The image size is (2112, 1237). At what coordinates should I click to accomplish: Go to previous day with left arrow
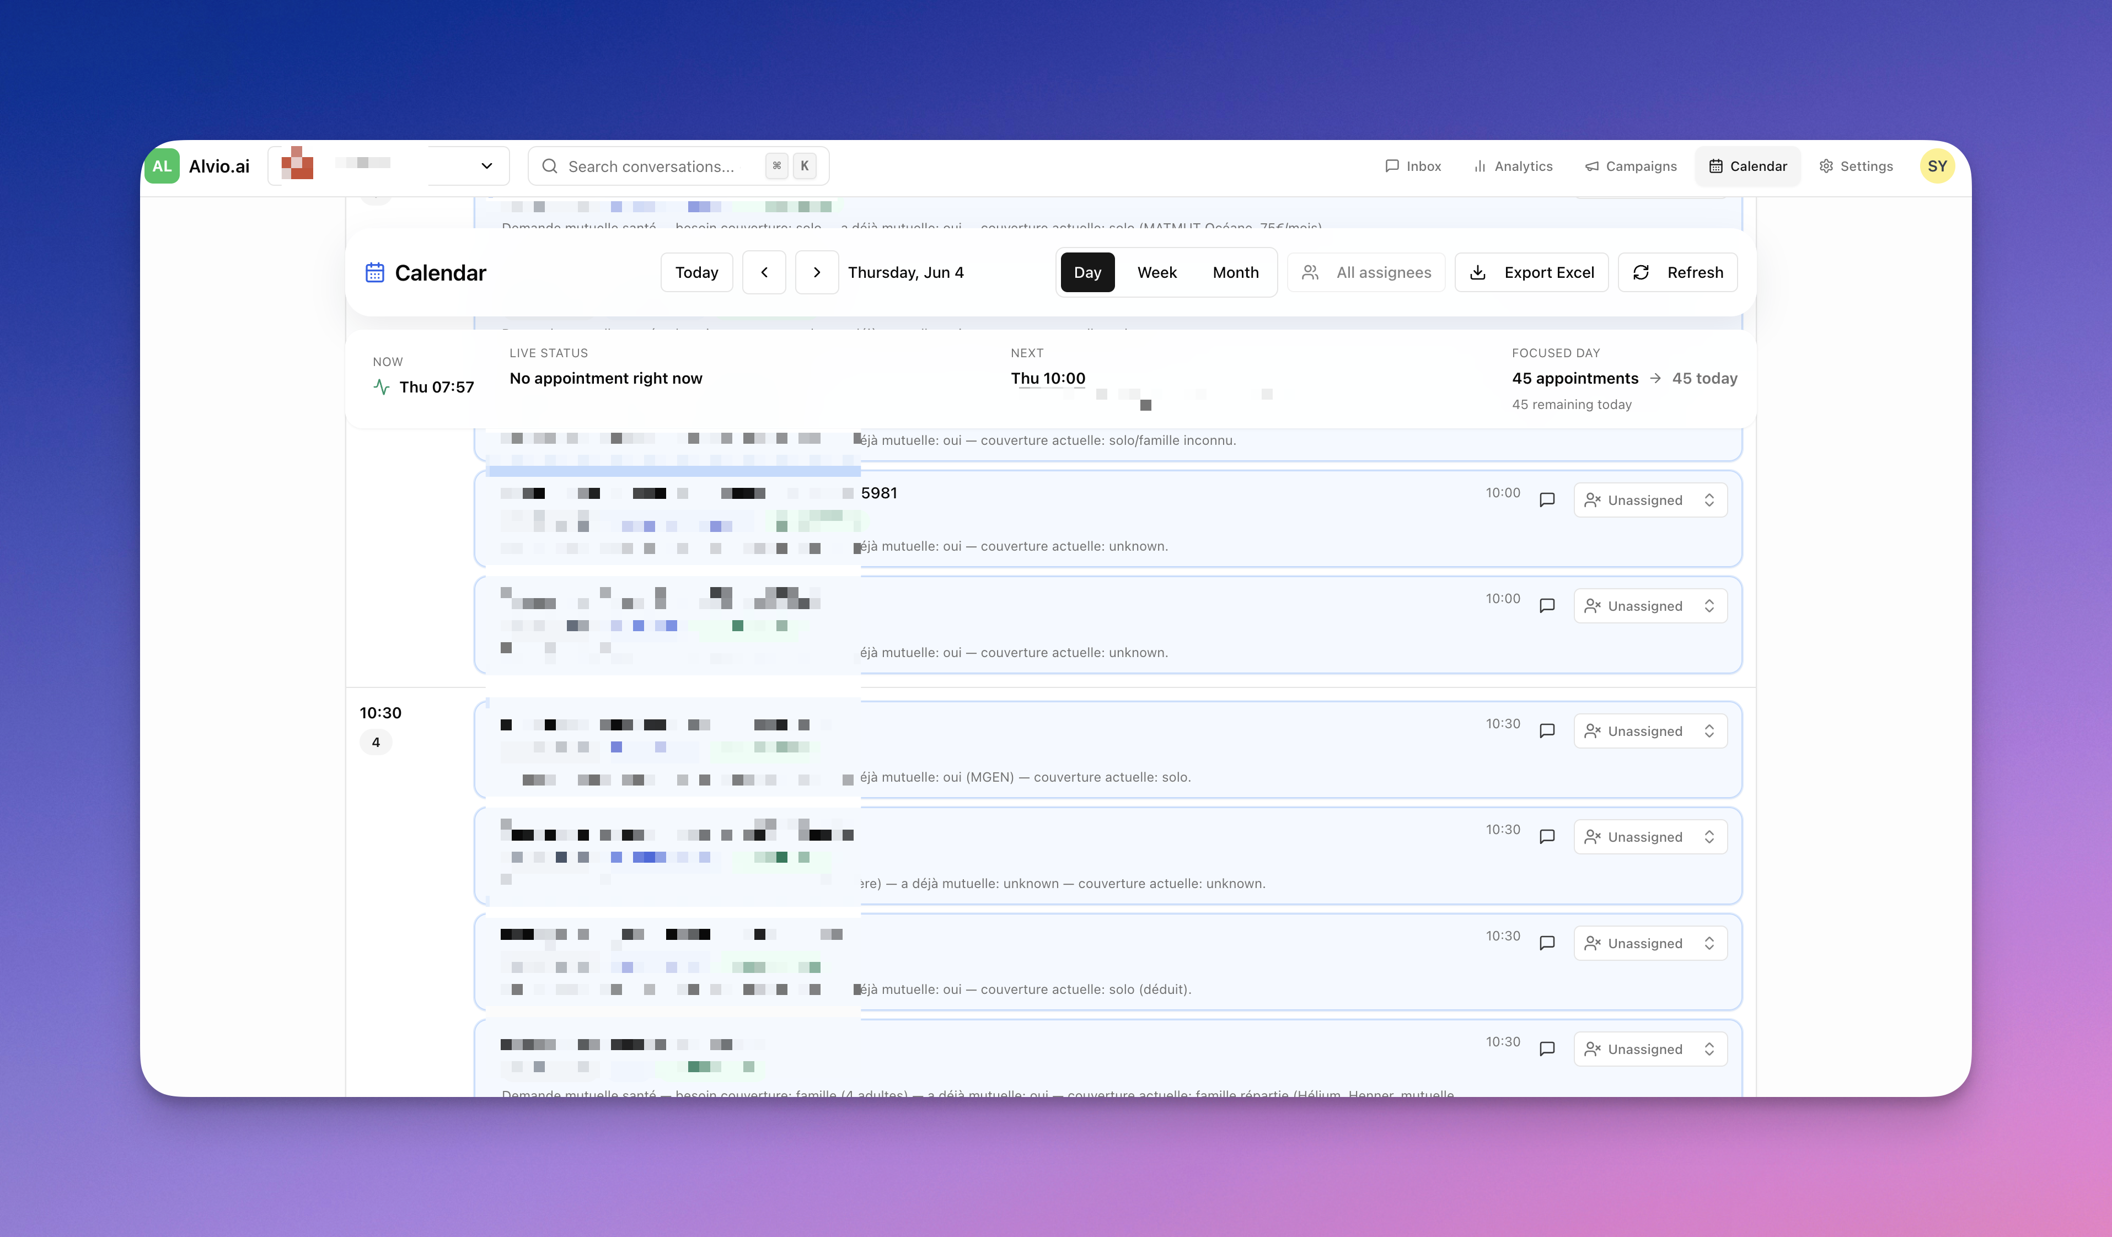[764, 272]
